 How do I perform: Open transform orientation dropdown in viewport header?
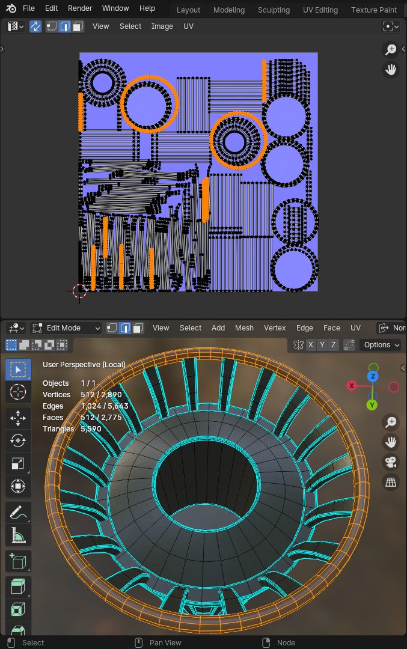point(392,328)
